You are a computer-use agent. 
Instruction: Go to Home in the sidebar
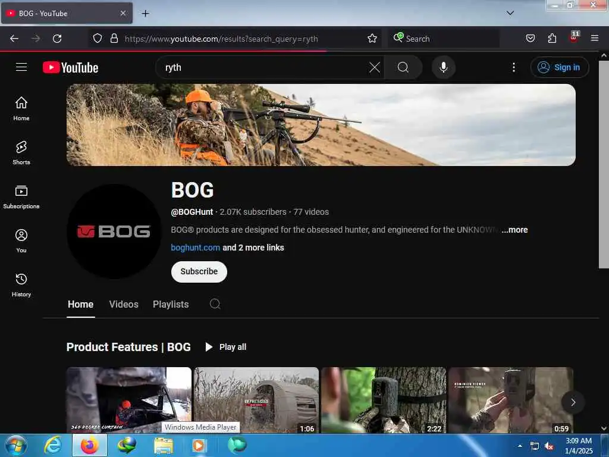[21, 108]
